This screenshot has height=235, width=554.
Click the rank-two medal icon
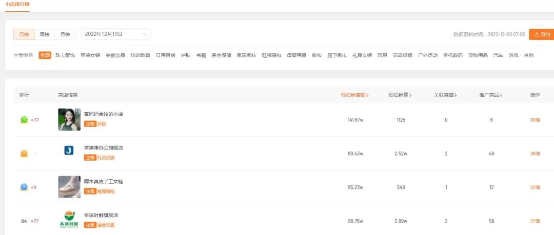(24, 154)
